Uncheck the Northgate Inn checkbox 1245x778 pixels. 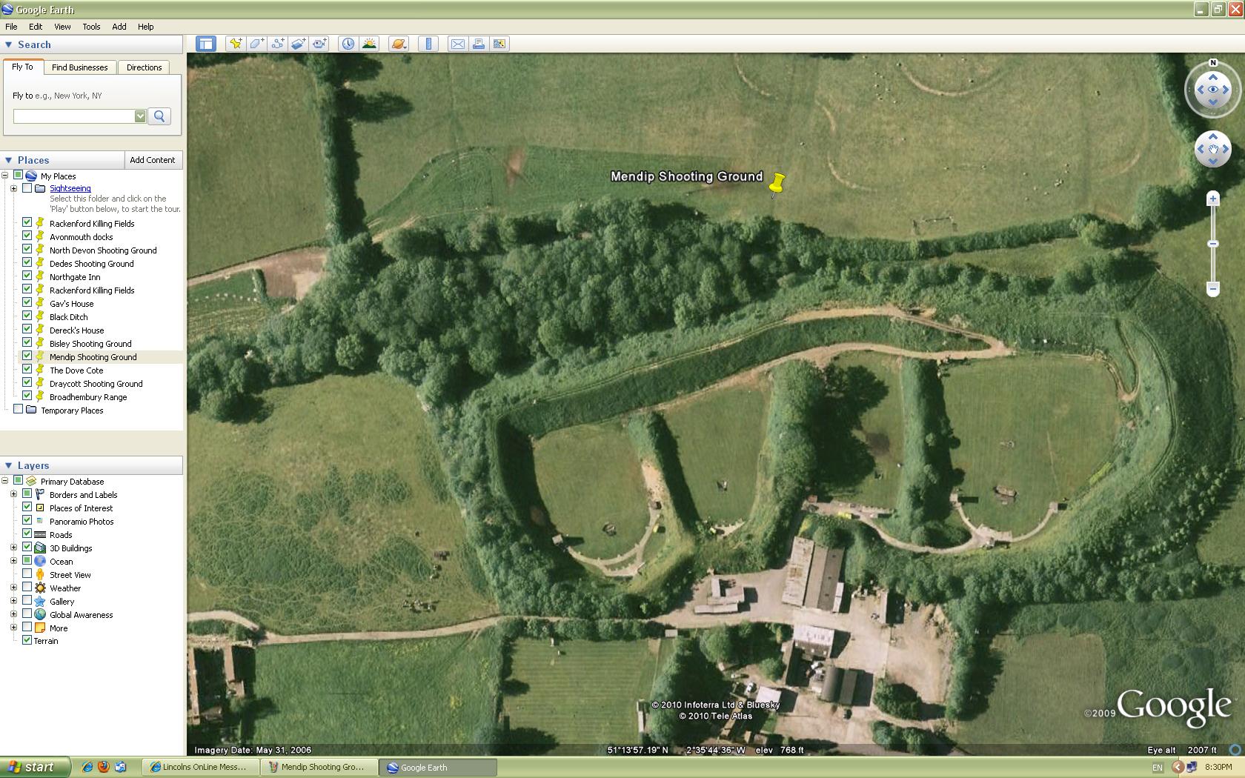27,276
